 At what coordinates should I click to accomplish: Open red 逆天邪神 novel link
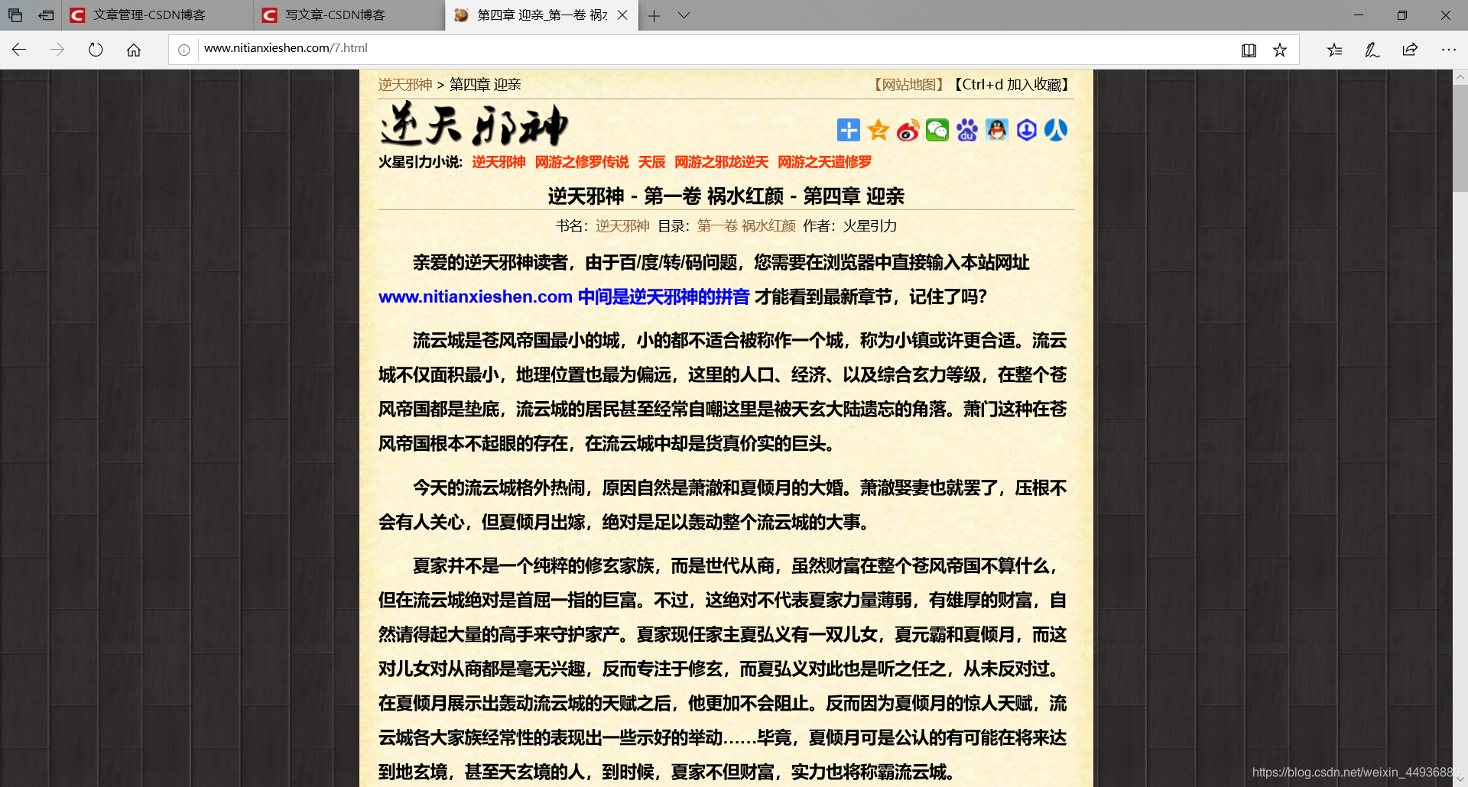click(499, 162)
